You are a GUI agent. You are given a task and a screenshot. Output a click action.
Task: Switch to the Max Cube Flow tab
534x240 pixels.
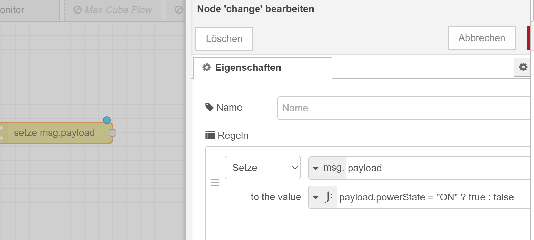pos(113,10)
